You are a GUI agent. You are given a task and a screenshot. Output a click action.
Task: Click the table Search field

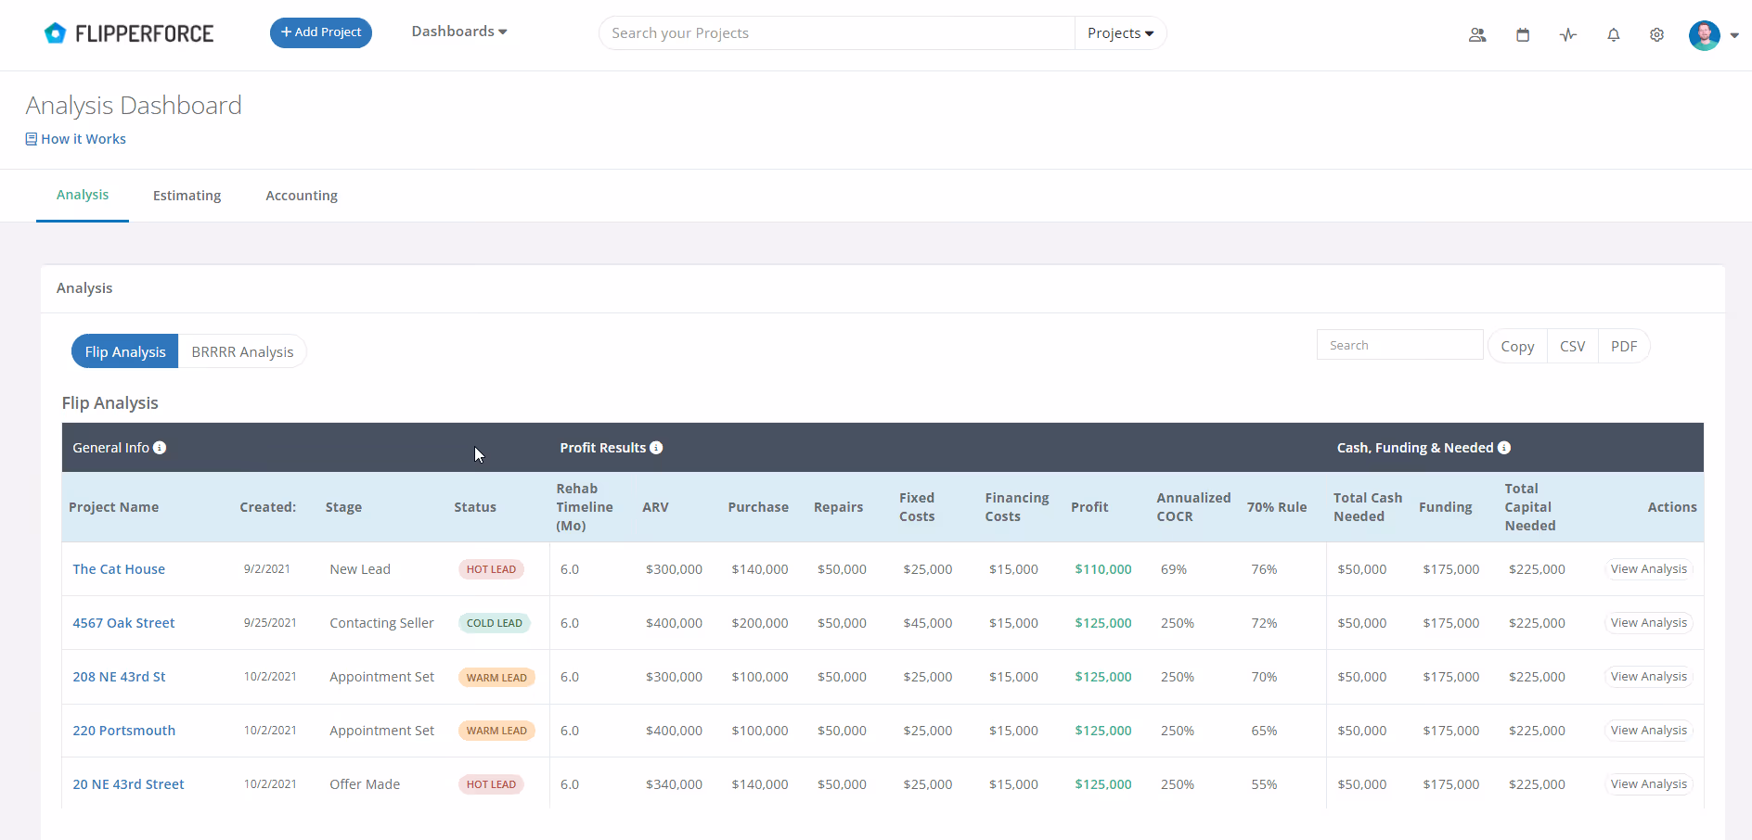click(x=1399, y=345)
